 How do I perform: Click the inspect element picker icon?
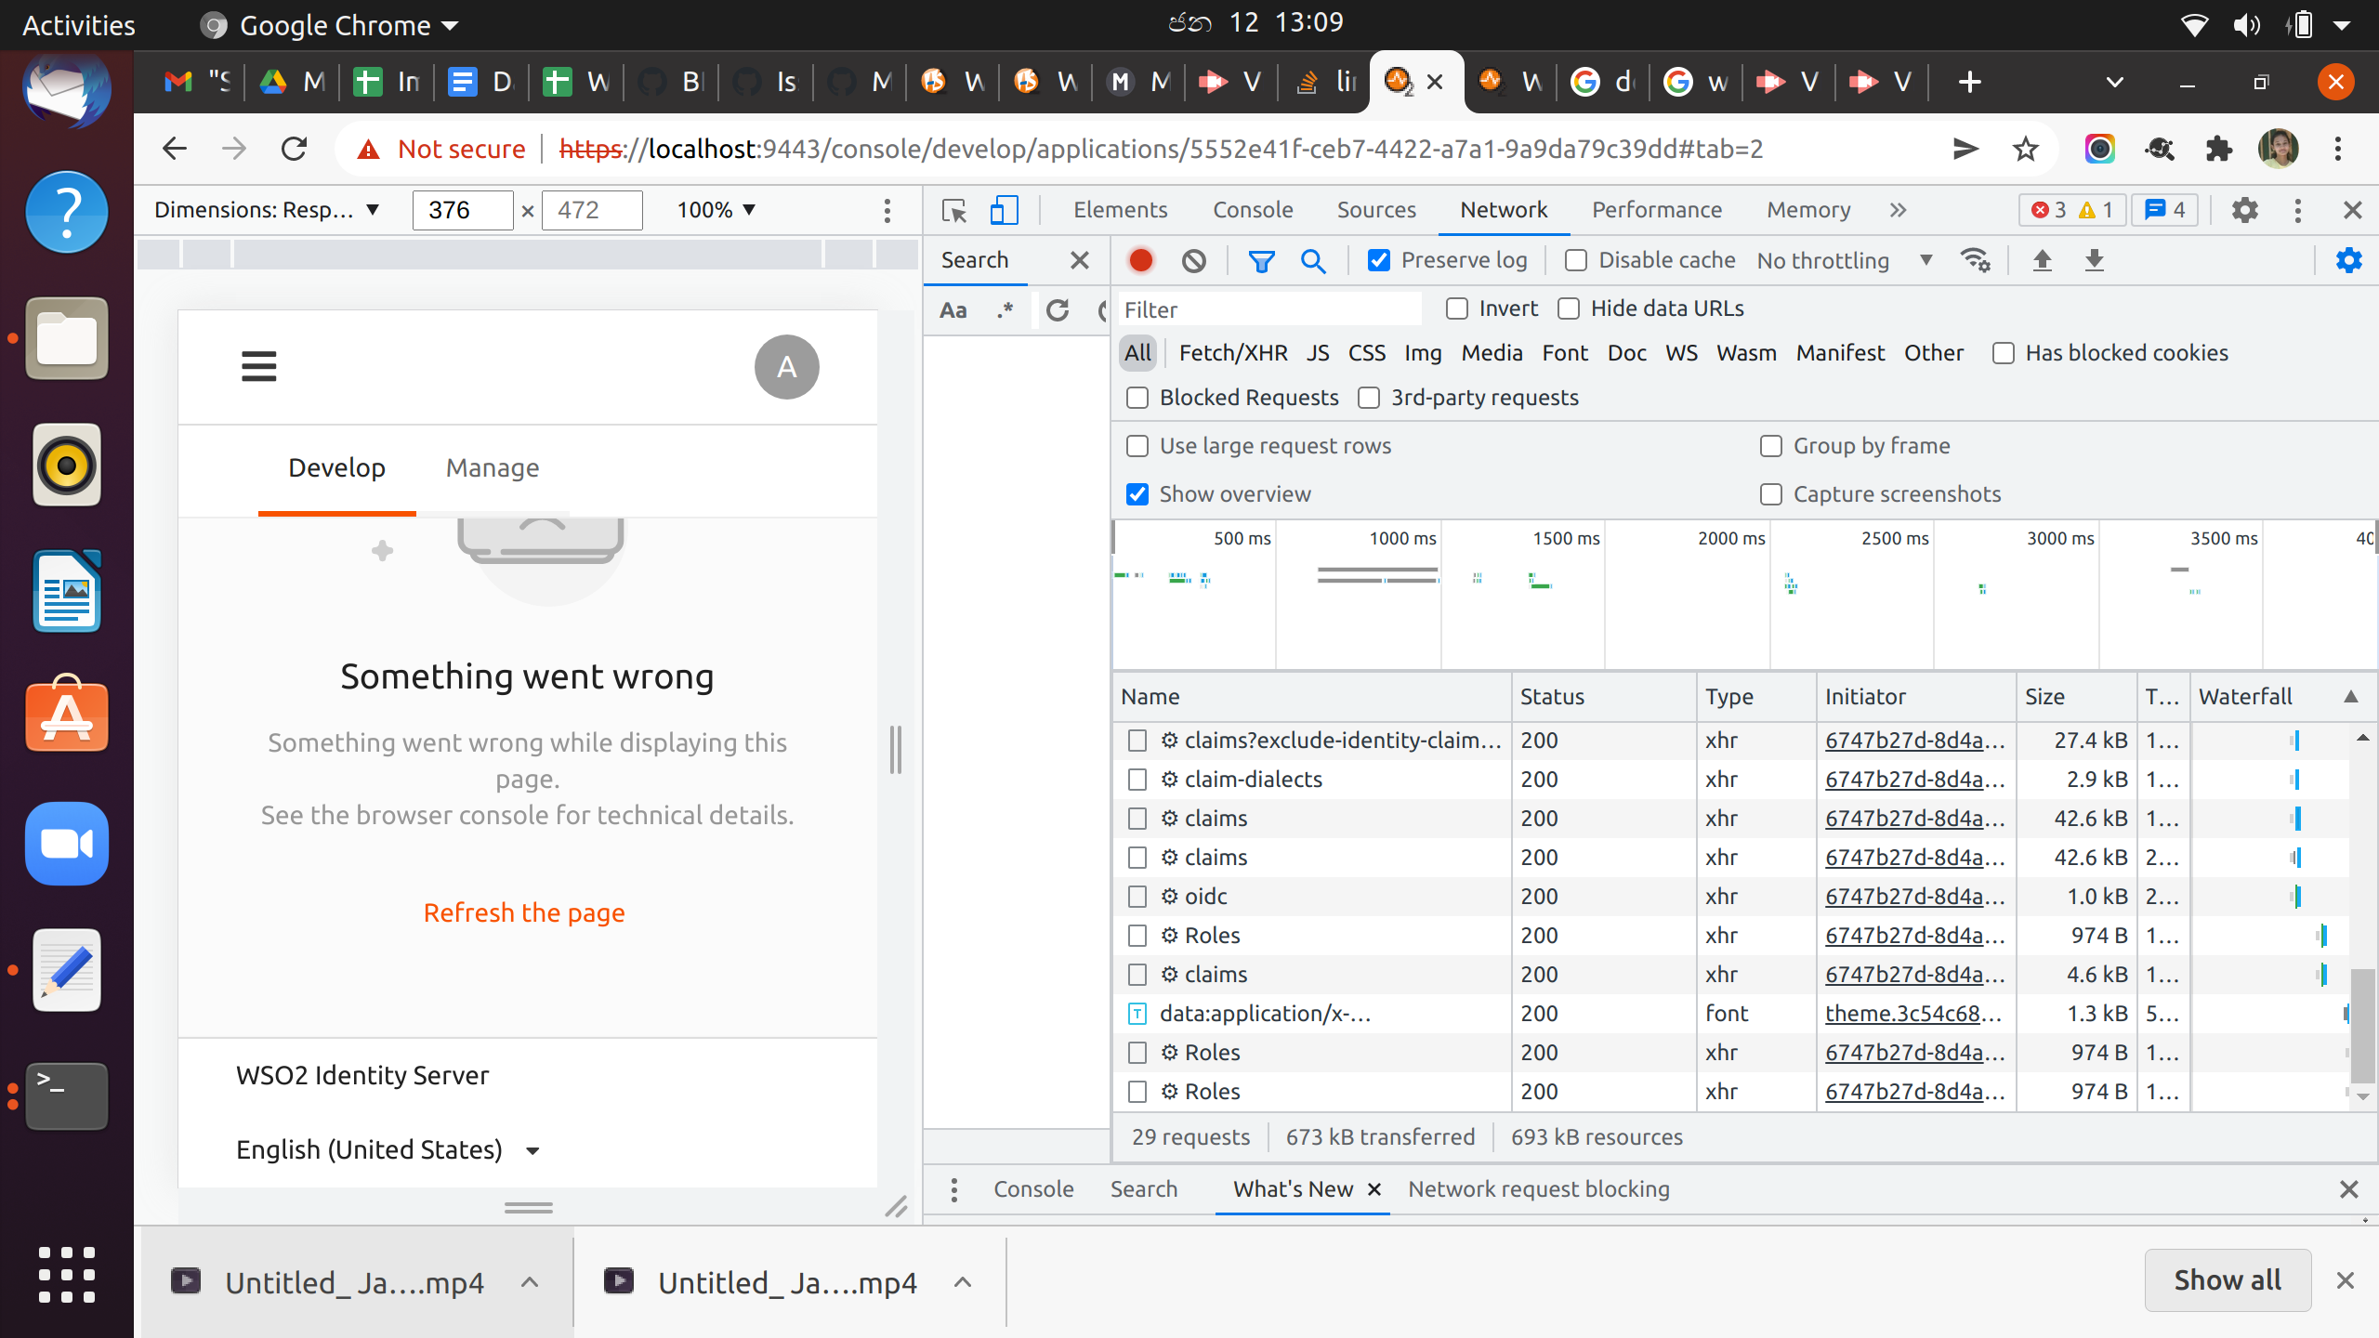click(x=953, y=210)
